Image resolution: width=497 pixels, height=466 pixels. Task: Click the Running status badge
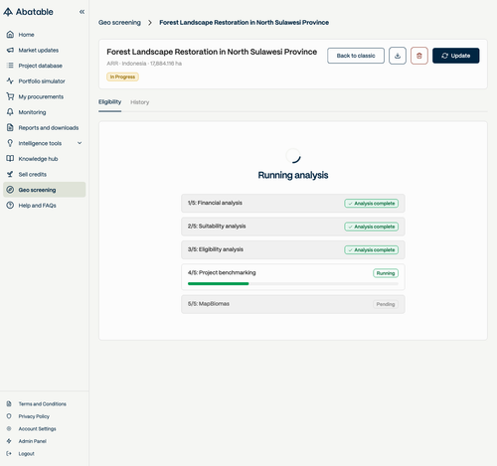coord(386,273)
